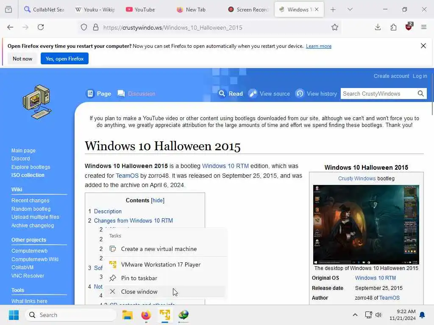This screenshot has height=325, width=434.
Task: Open the Main page sidebar link
Action: coord(24,151)
